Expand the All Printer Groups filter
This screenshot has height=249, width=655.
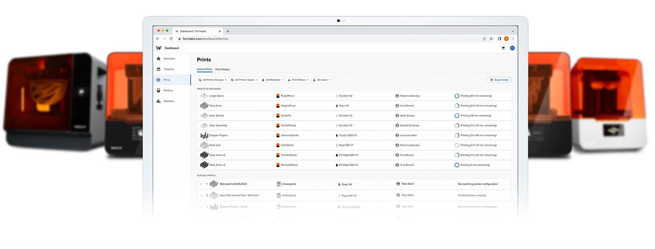coord(212,80)
